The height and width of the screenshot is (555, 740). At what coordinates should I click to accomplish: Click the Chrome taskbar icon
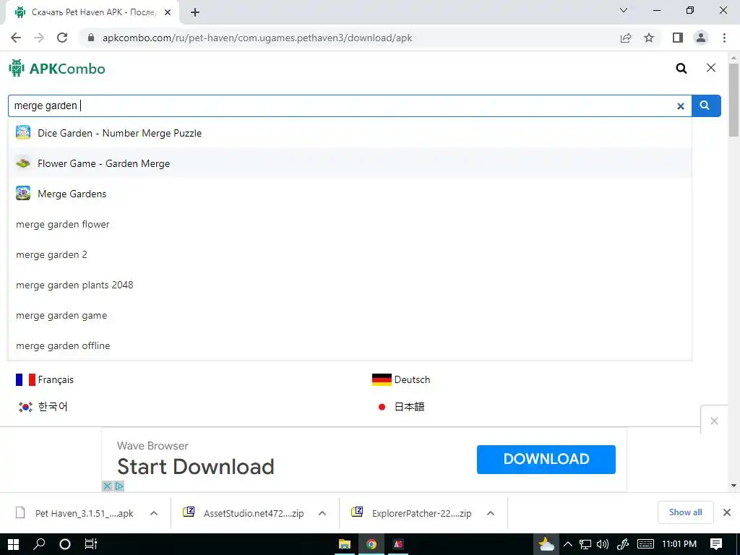coord(371,544)
